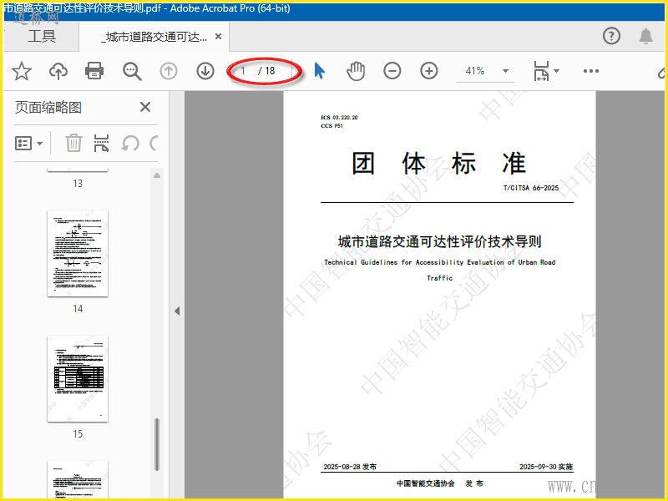Click the cloud upload icon
Screen dimensions: 668x501
(x=58, y=71)
